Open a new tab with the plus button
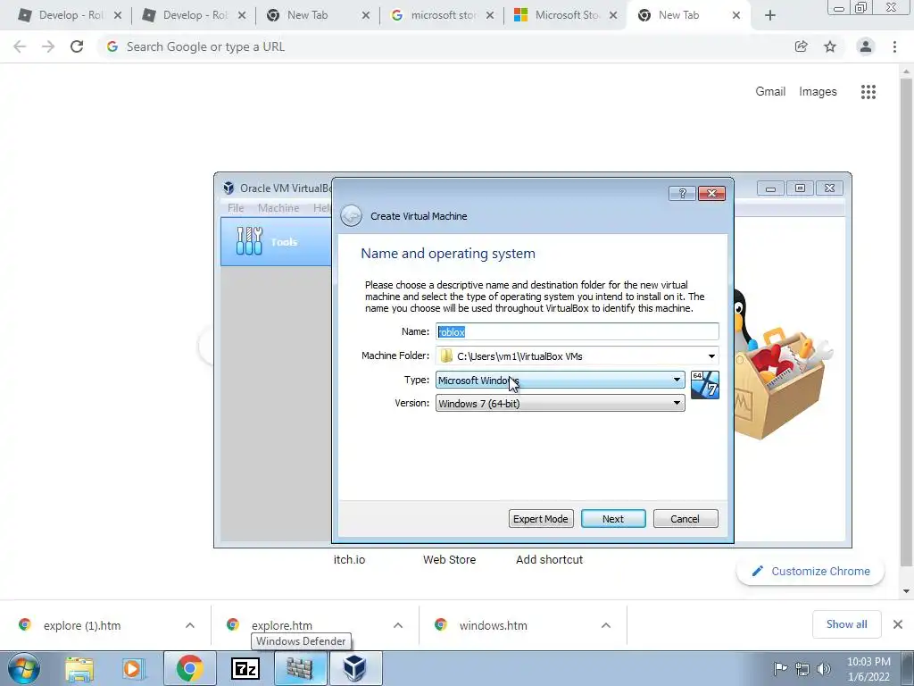Viewport: 914px width, 686px height. tap(770, 16)
